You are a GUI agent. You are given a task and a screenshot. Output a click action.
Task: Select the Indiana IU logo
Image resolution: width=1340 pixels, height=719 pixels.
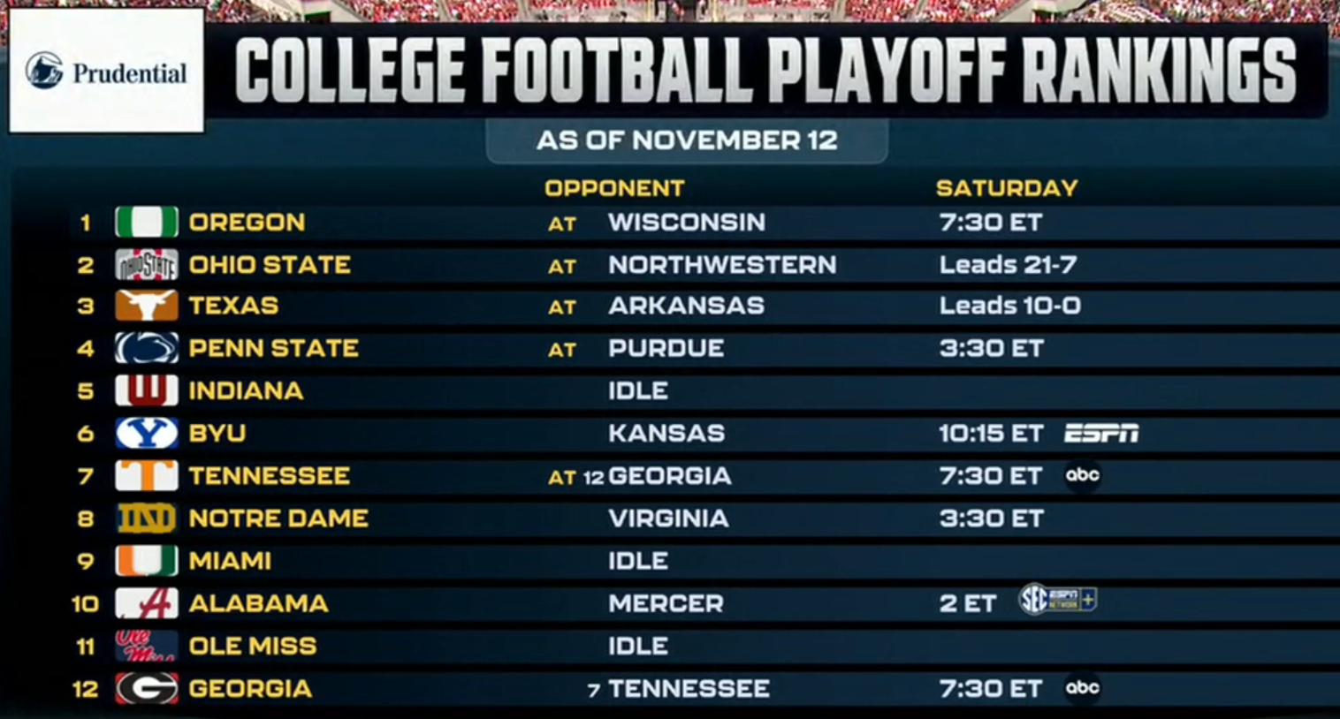(x=147, y=390)
